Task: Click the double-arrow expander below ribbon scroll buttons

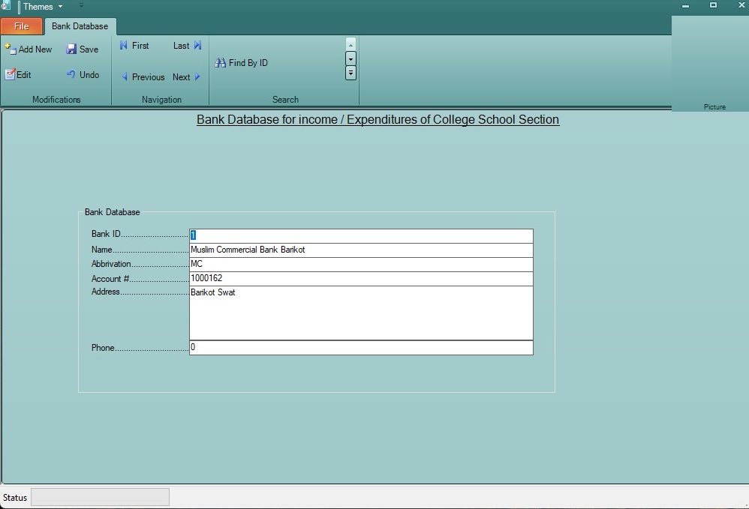Action: [350, 73]
